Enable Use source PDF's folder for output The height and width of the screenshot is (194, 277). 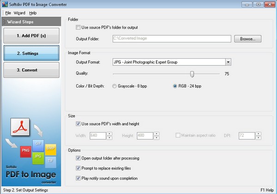click(78, 27)
